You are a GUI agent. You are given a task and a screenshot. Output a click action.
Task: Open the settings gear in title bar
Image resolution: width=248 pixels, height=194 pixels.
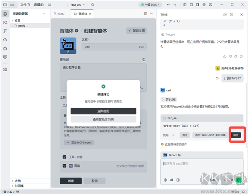click(204, 5)
